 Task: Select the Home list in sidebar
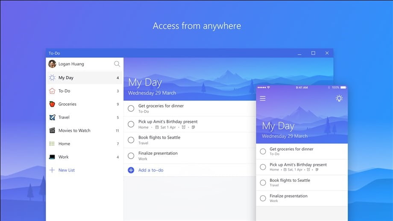(64, 144)
